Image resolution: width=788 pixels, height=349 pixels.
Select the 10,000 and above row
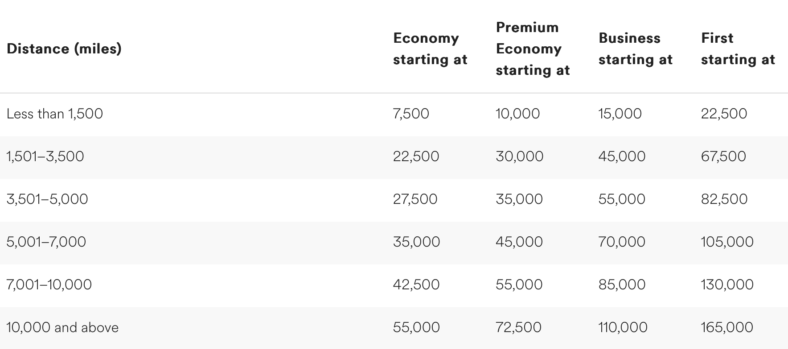pos(394,328)
